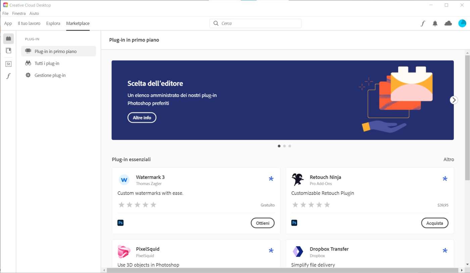Click the PixelSquid featured asterisk badge
This screenshot has width=470, height=273.
(271, 250)
